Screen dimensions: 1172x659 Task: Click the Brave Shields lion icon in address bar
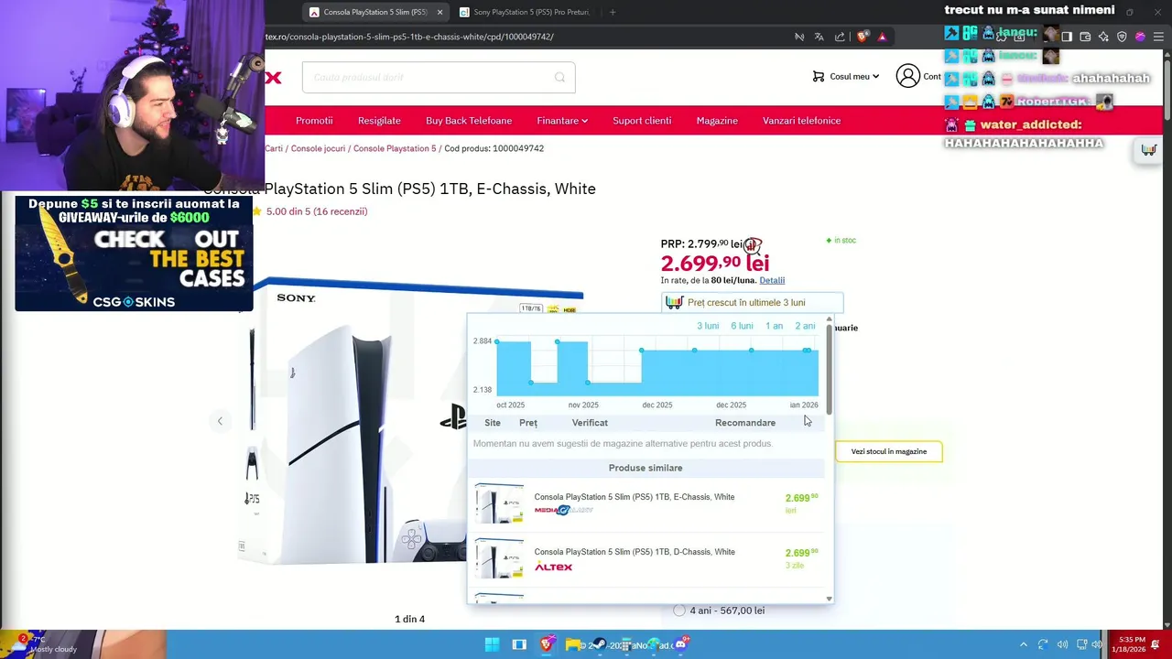863,37
